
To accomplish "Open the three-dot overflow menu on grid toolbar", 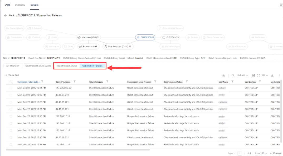I will (x=279, y=76).
